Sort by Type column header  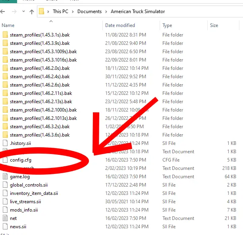[x=167, y=25]
